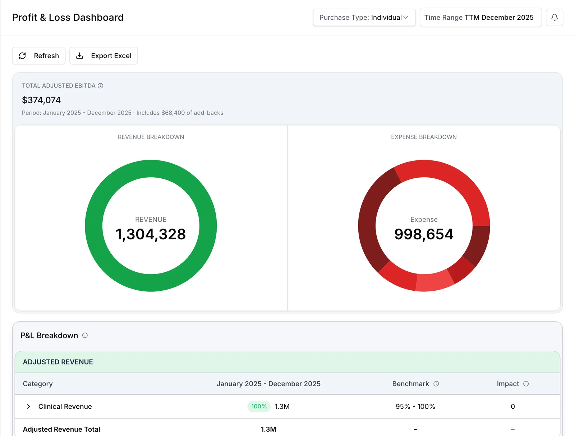
Task: Click the 998,654 expense total
Action: tap(424, 234)
